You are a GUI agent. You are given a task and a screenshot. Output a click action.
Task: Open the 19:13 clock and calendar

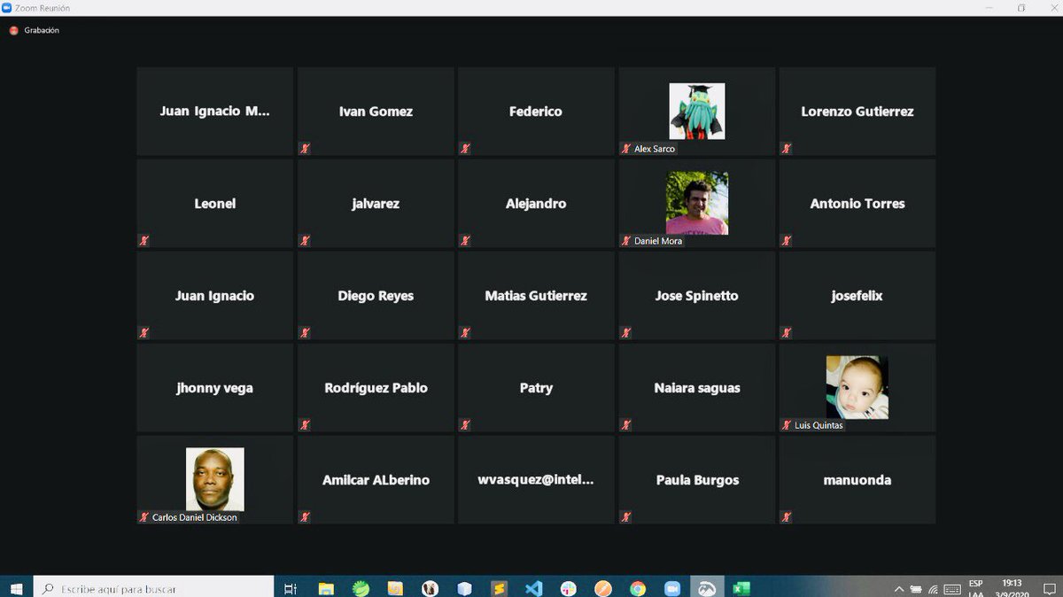point(1011,588)
